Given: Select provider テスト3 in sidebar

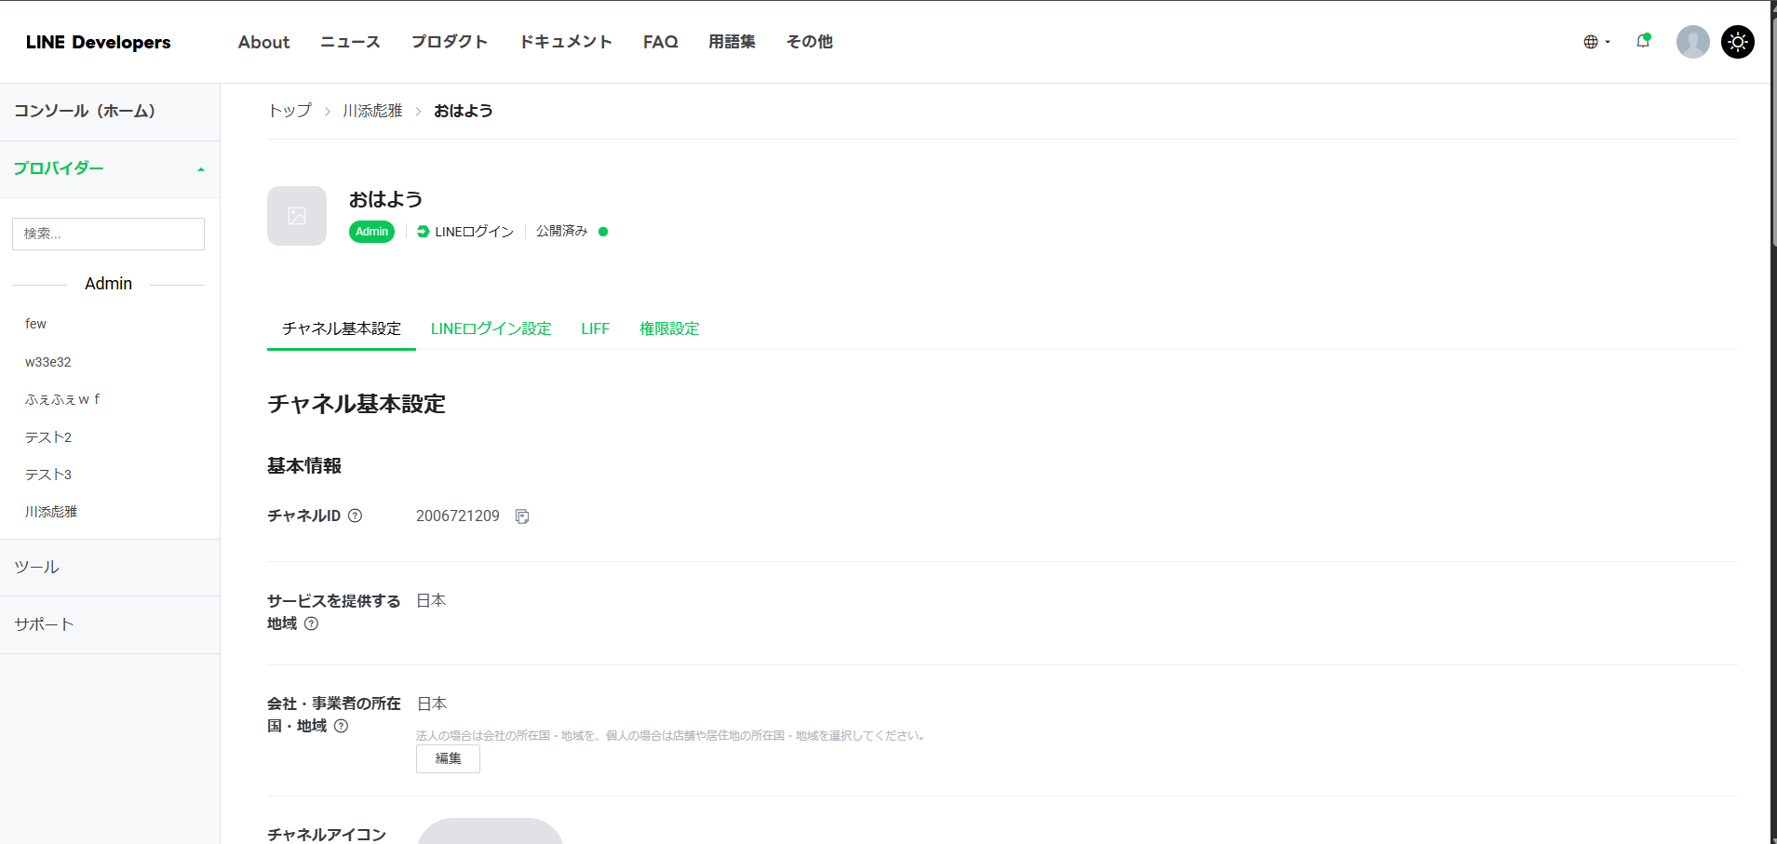Looking at the screenshot, I should 48,475.
